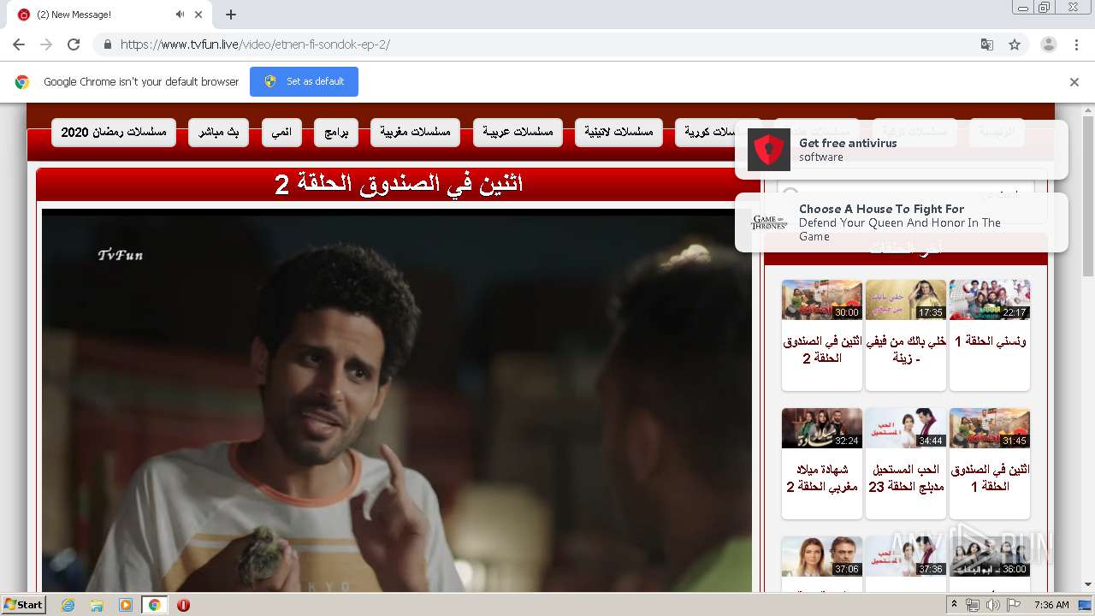Image resolution: width=1095 pixels, height=616 pixels.
Task: Click the red antivirus shield icon
Action: 768,150
